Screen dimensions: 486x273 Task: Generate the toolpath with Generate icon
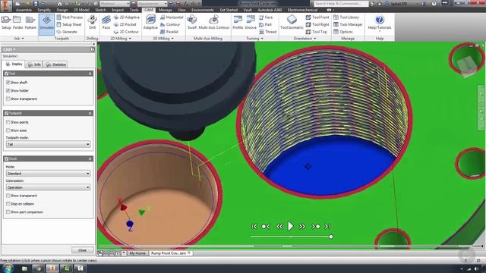click(x=67, y=32)
